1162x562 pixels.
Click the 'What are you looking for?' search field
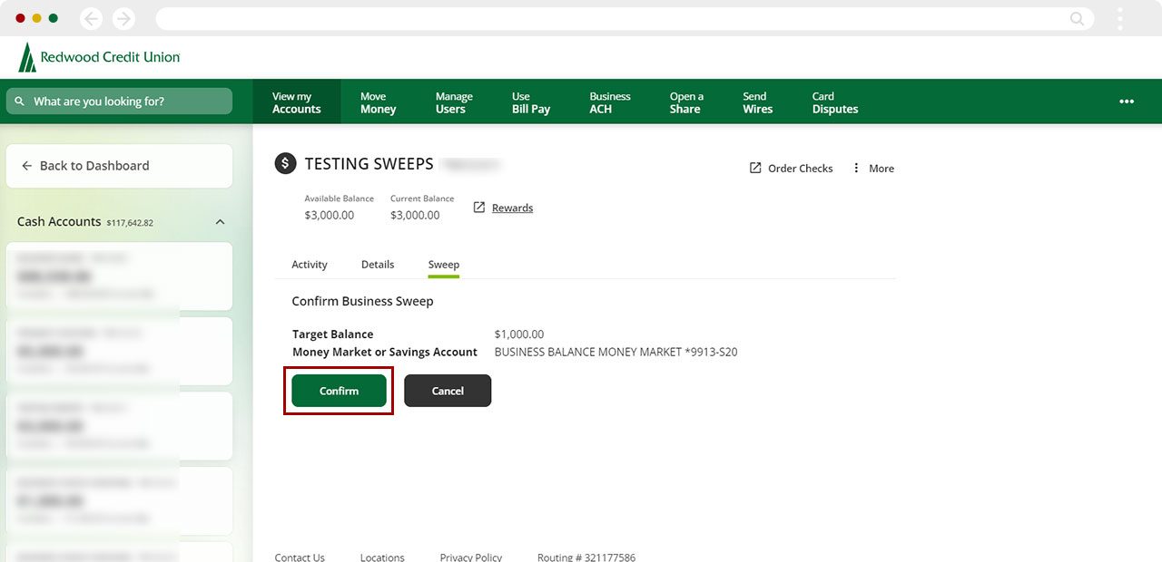(x=119, y=102)
